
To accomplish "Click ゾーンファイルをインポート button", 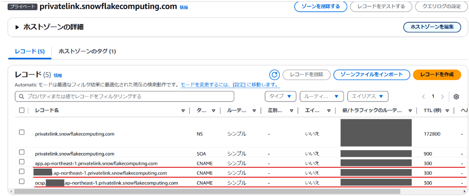I will pos(372,75).
